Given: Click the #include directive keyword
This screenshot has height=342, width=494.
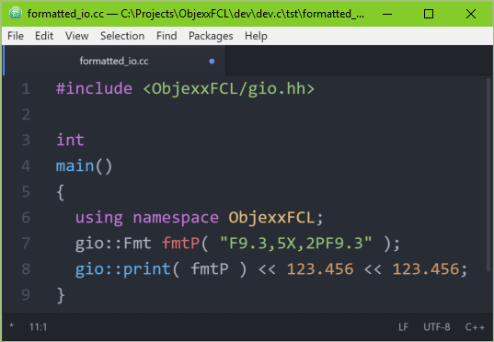Looking at the screenshot, I should (x=94, y=88).
